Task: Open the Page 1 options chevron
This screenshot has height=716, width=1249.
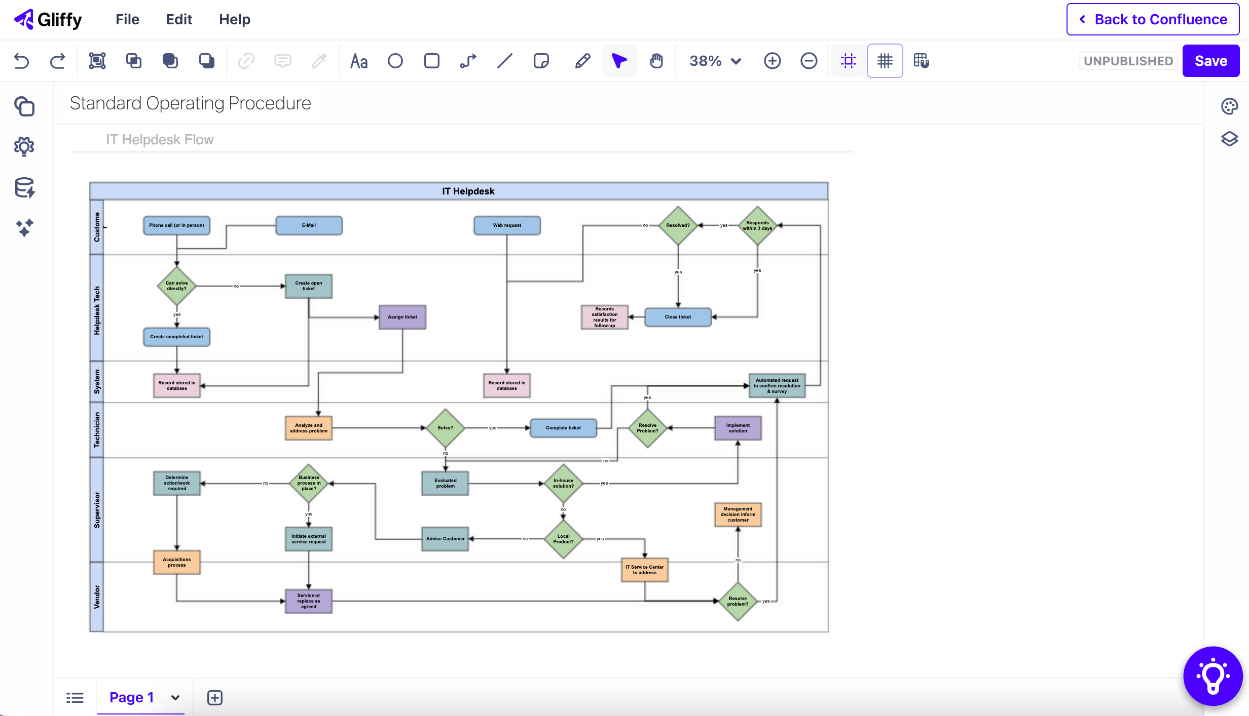Action: coord(175,698)
